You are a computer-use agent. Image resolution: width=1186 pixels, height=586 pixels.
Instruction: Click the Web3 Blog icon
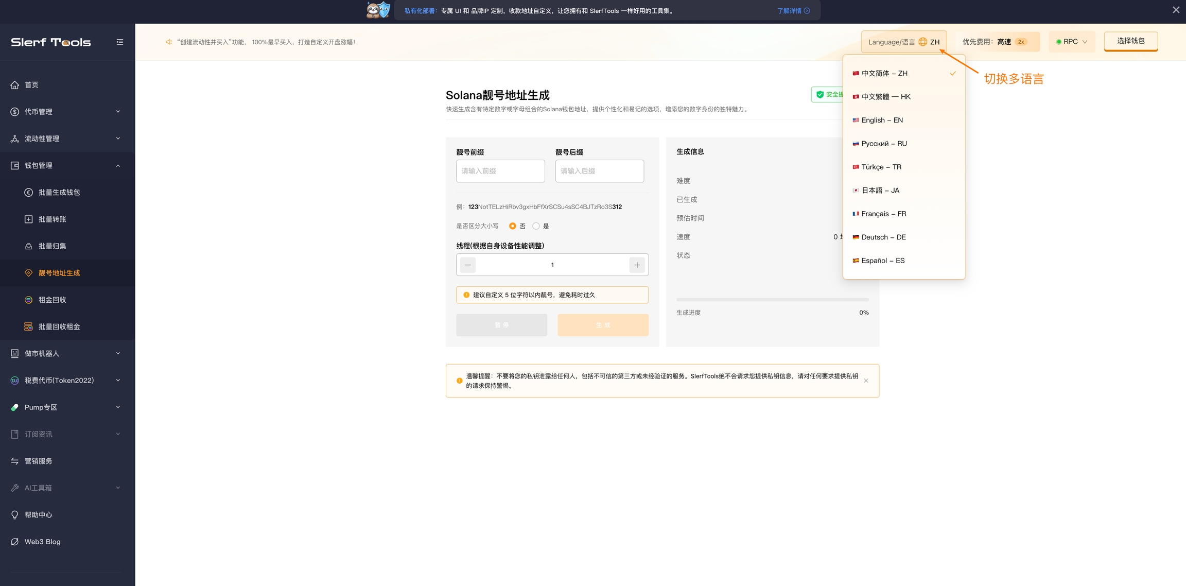(x=15, y=542)
